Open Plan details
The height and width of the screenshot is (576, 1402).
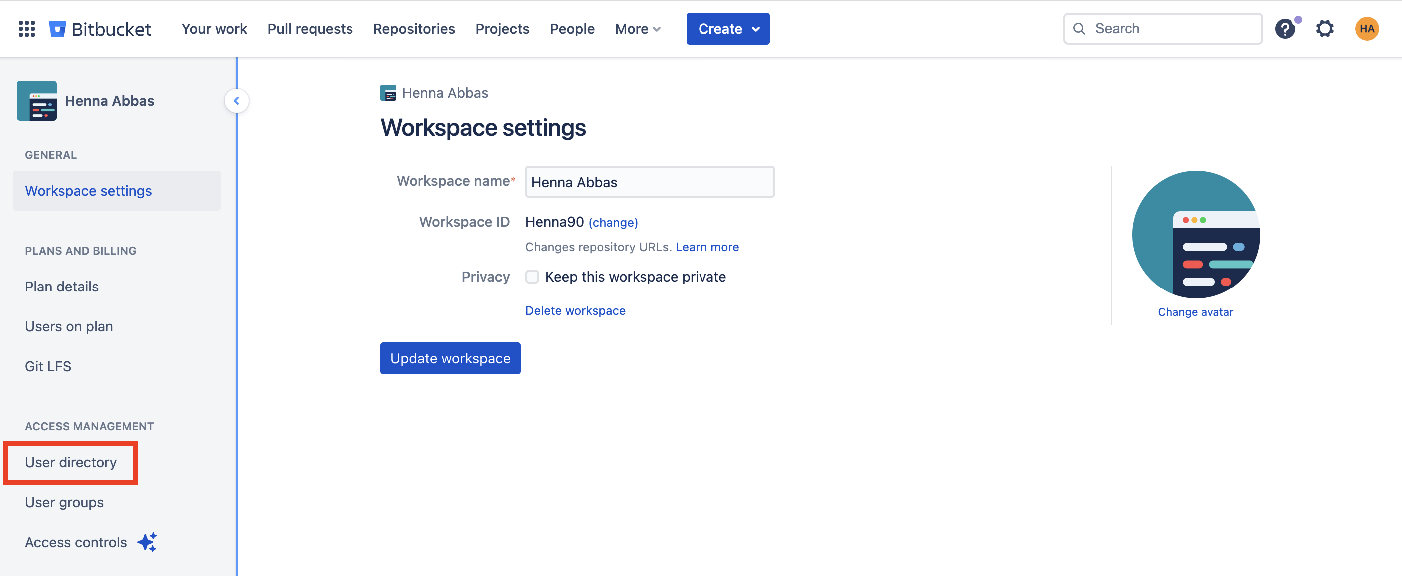coord(62,286)
